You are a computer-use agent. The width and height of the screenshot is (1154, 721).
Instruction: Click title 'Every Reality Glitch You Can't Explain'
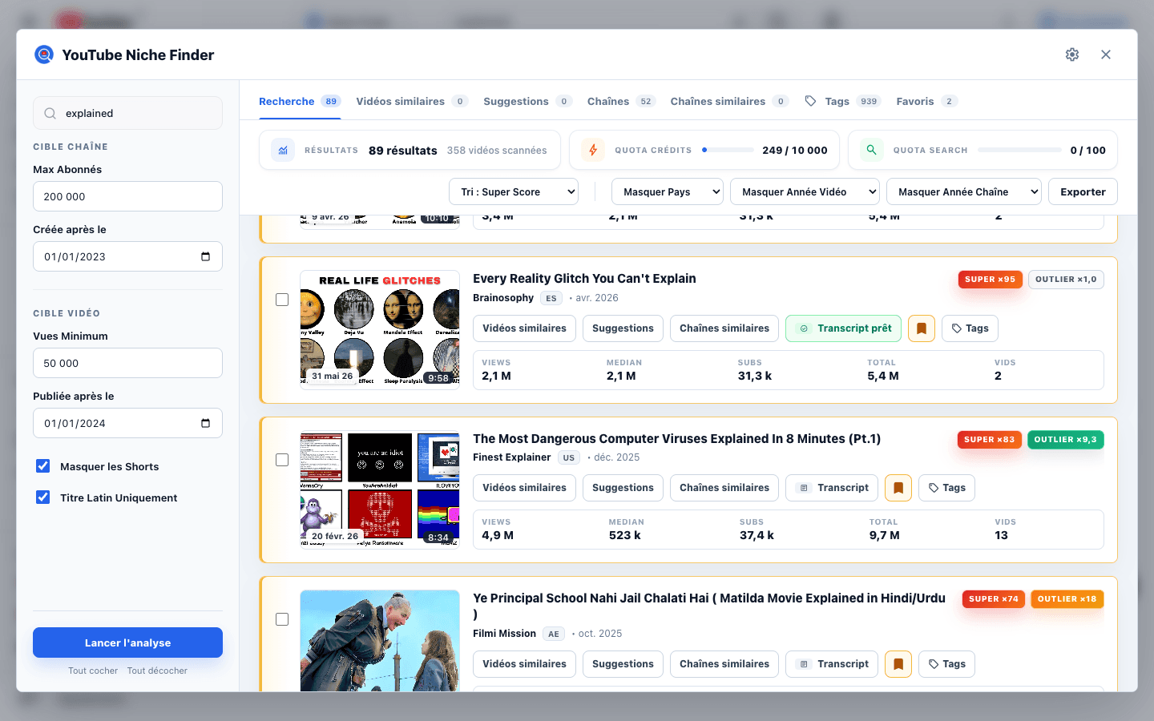coord(584,279)
